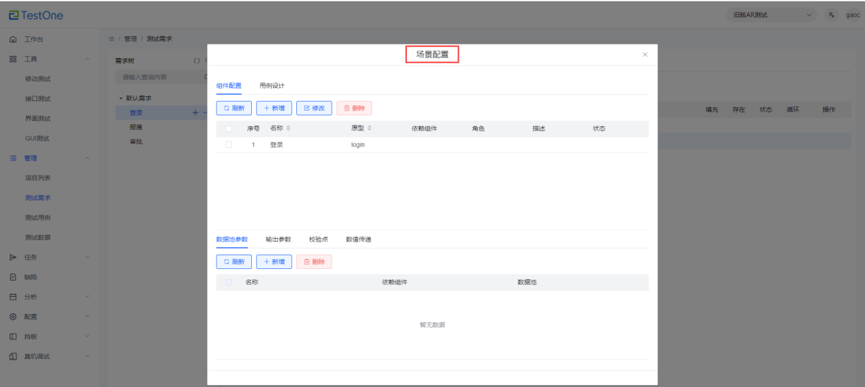Viewport: 865px width, 387px height.
Task: Click the TestOne logo
Action: click(x=36, y=15)
